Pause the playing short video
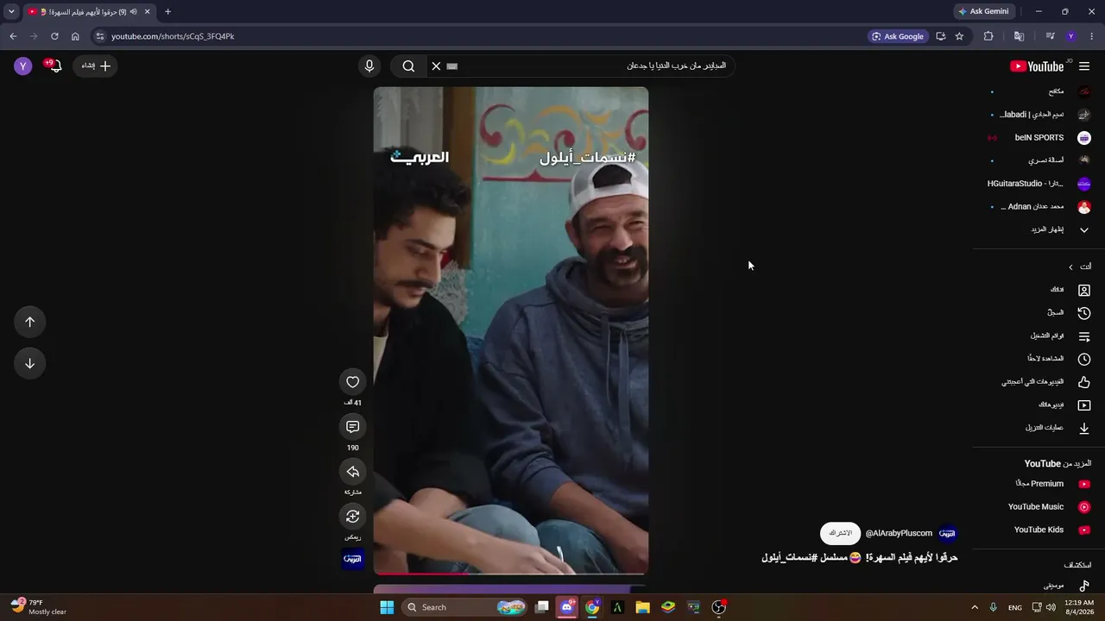This screenshot has height=621, width=1105. click(x=511, y=330)
